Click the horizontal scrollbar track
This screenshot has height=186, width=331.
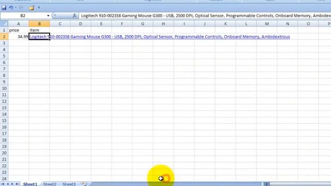pos(300,184)
